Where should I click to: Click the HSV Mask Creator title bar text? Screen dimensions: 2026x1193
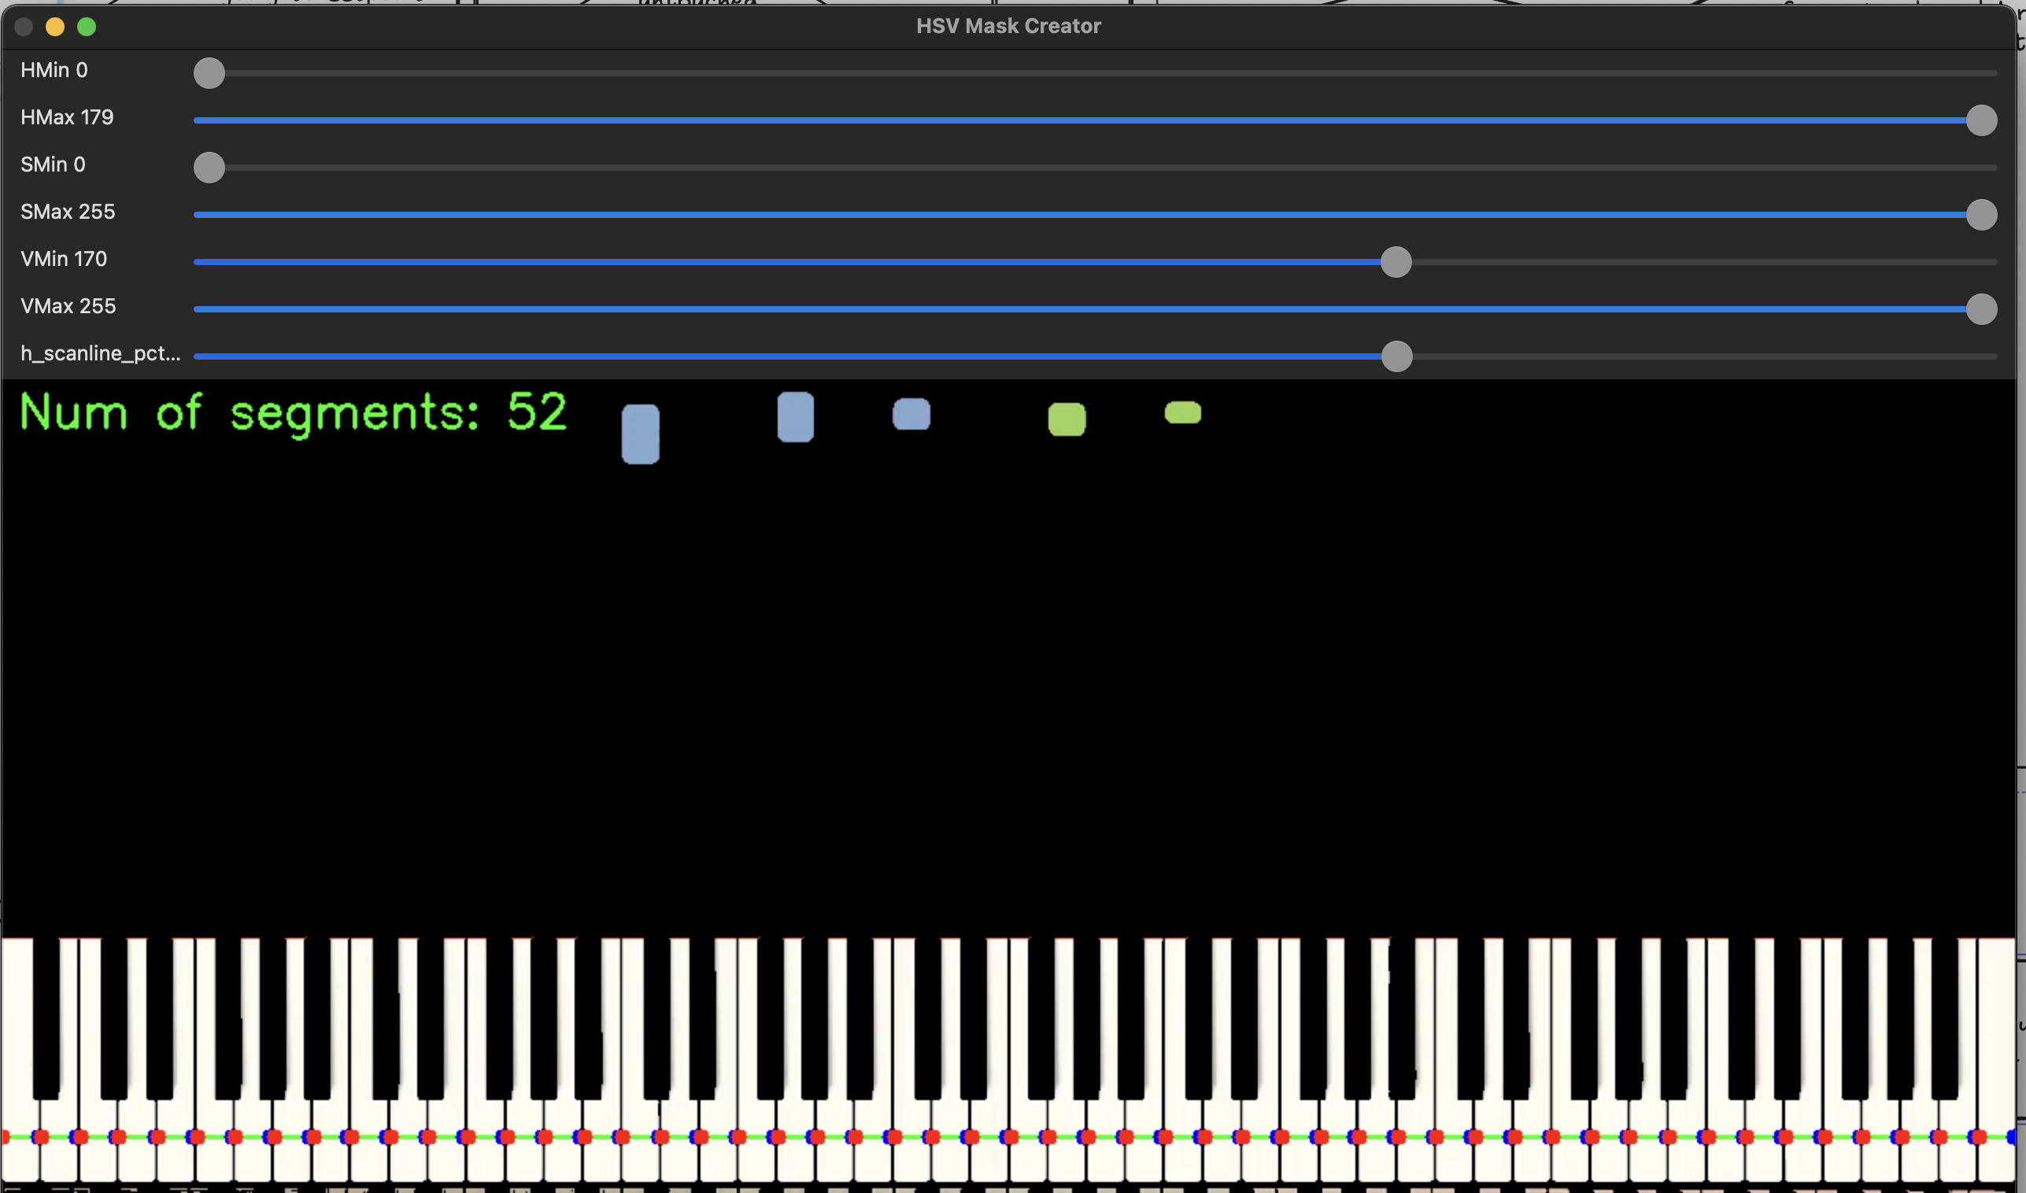click(x=1008, y=27)
